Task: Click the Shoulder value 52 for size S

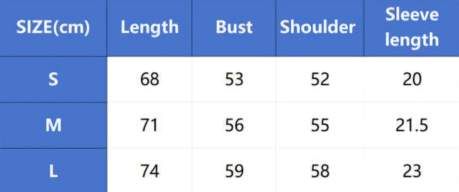Action: coord(320,79)
